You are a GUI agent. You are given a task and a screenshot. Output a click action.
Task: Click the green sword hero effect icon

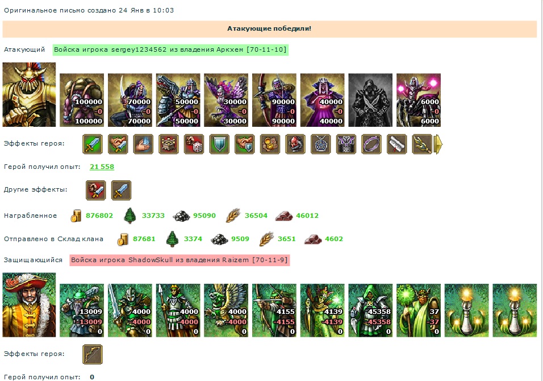pos(93,144)
